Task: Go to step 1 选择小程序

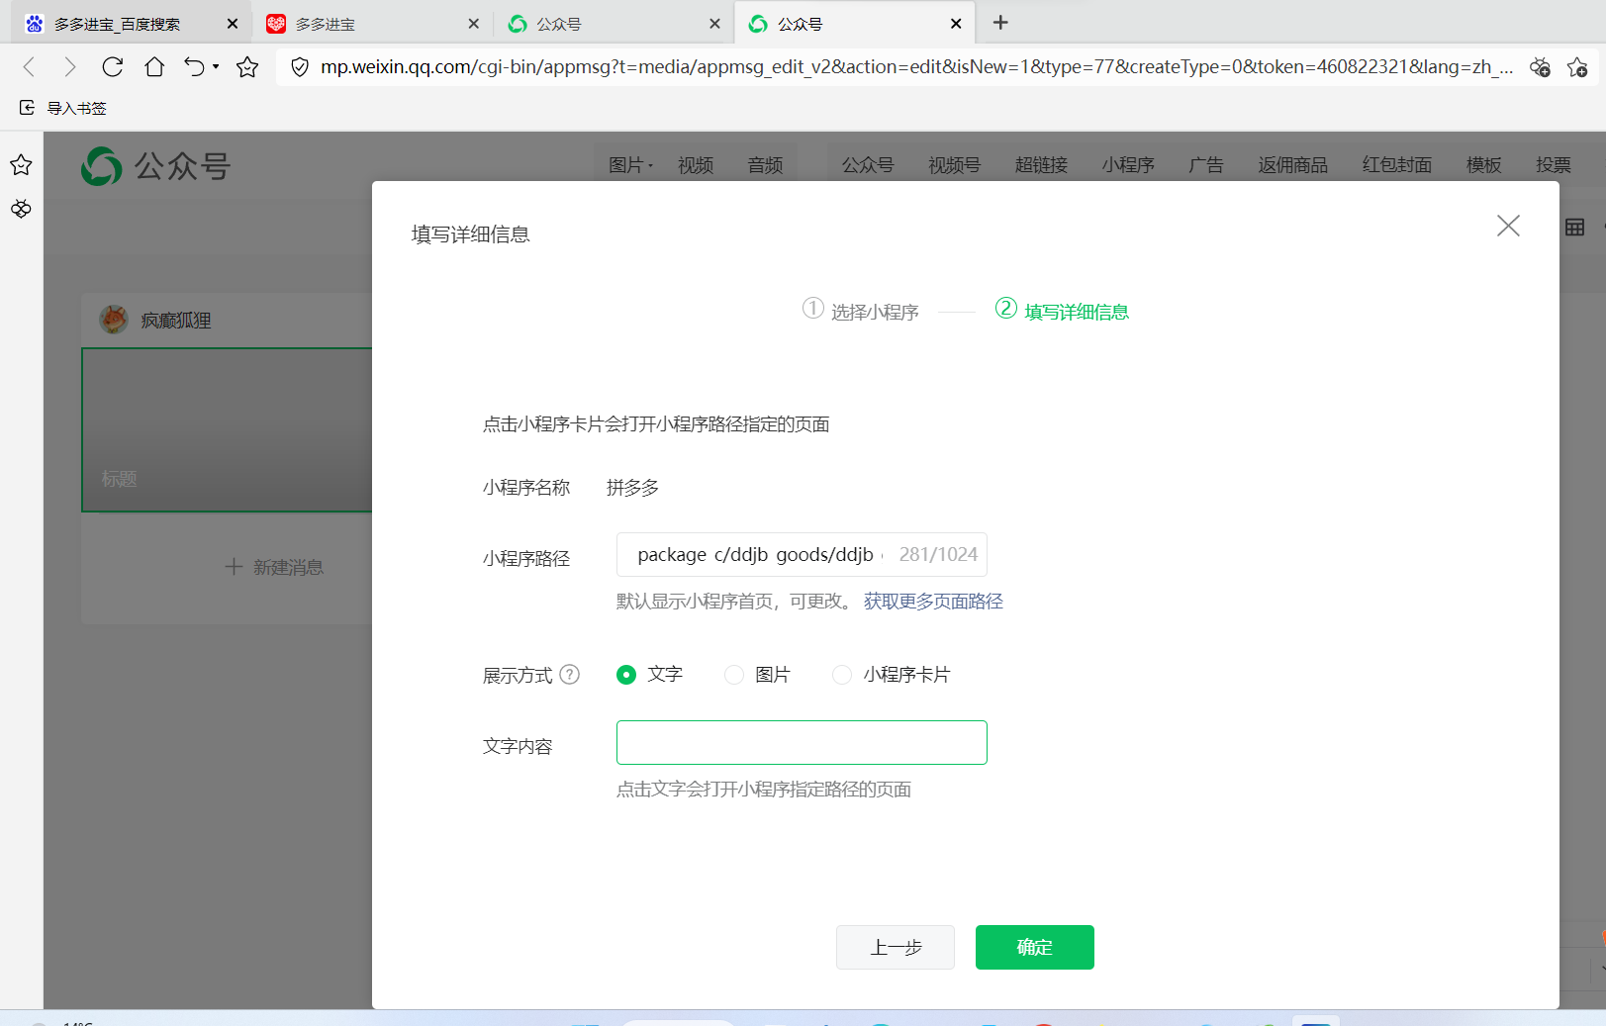Action: click(860, 311)
